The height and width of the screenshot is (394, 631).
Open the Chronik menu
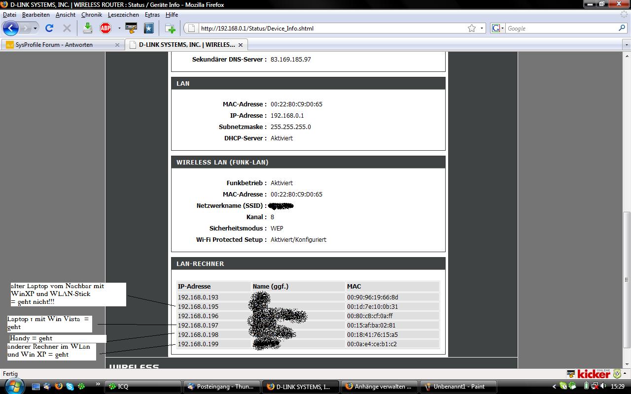(92, 15)
